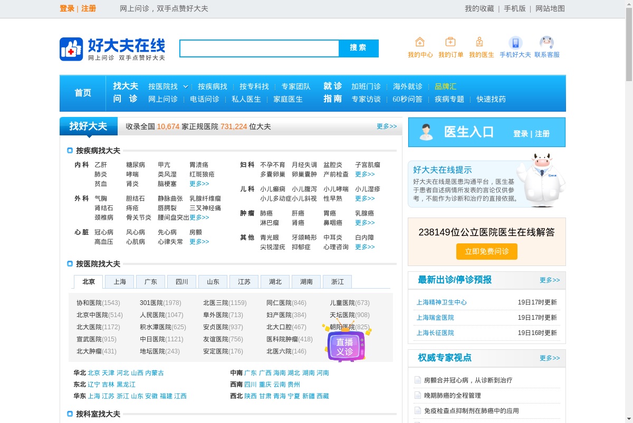The height and width of the screenshot is (423, 633).
Task: Open 网站地图 in top bar
Action: pos(550,8)
